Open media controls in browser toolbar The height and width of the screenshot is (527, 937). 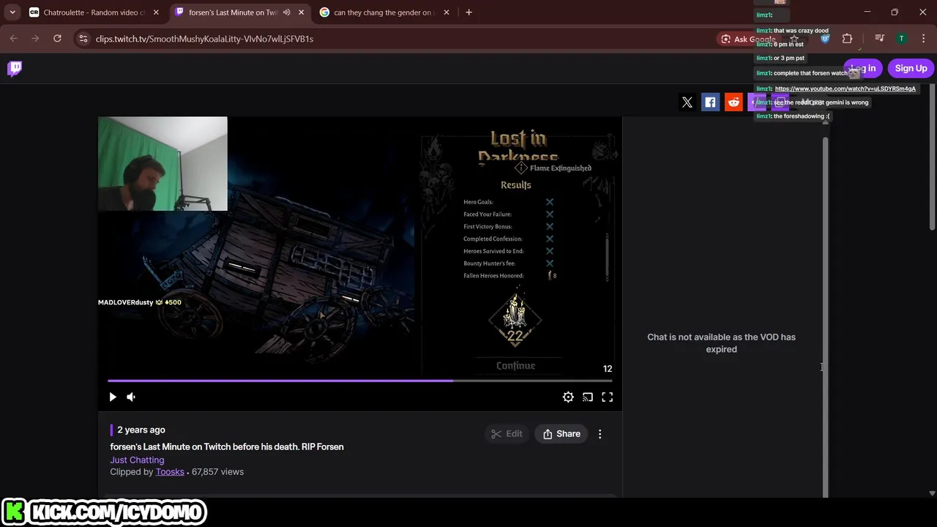click(x=879, y=39)
